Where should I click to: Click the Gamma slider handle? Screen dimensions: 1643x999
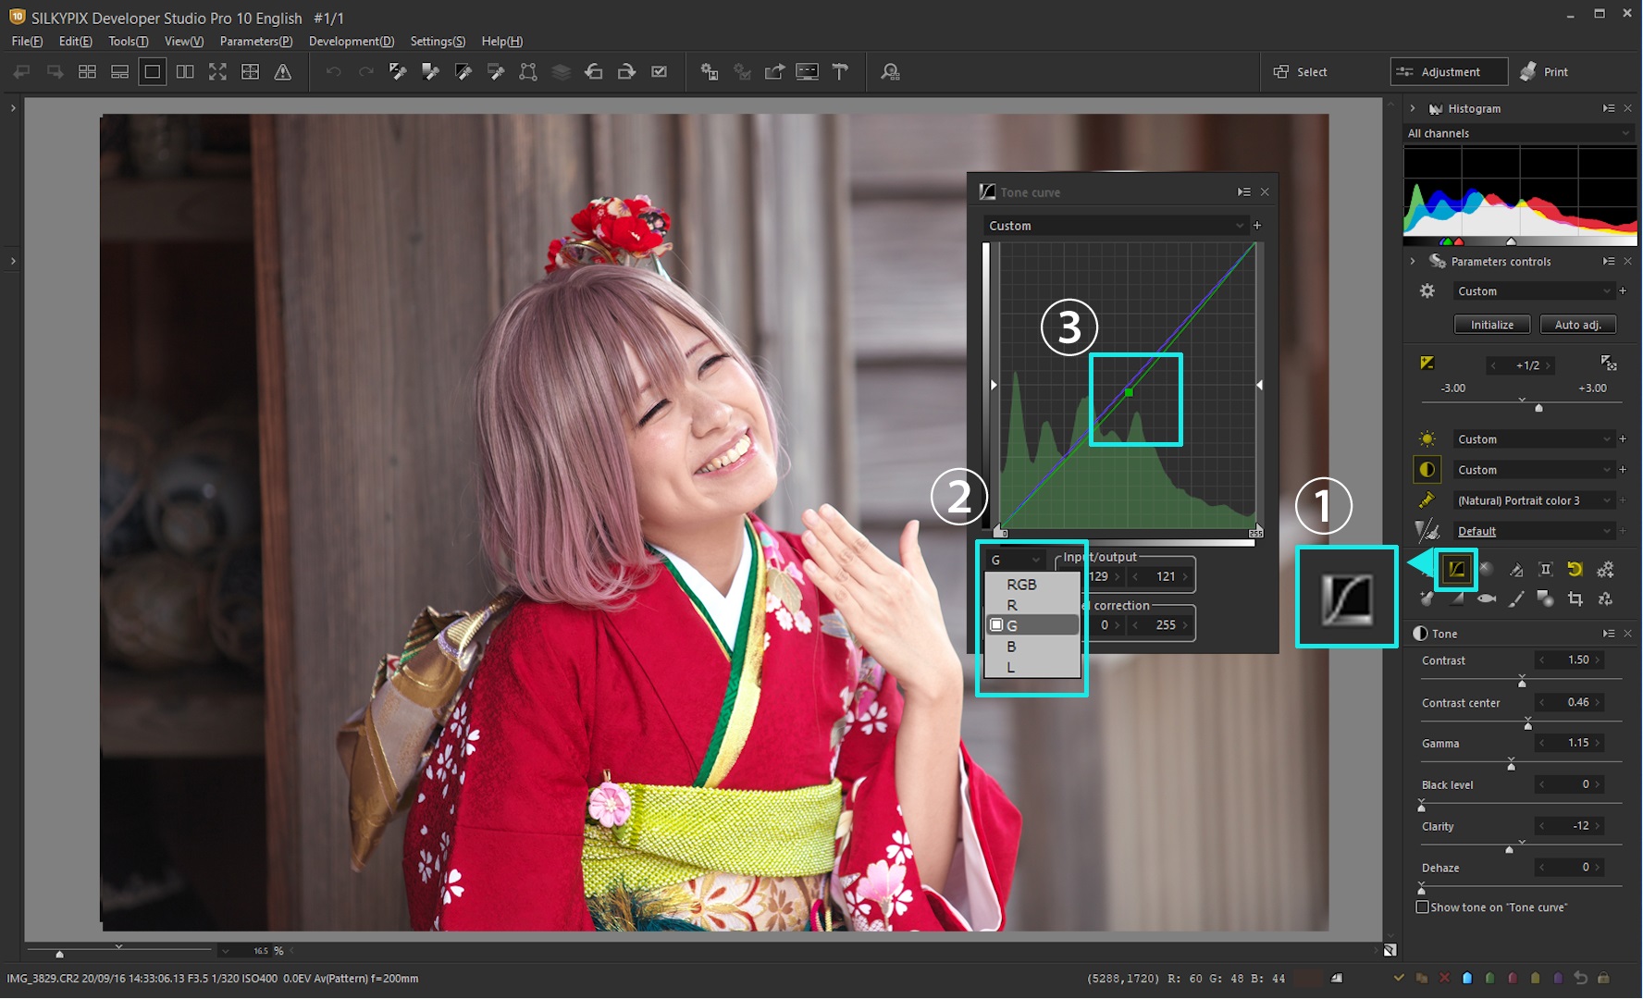click(1511, 765)
